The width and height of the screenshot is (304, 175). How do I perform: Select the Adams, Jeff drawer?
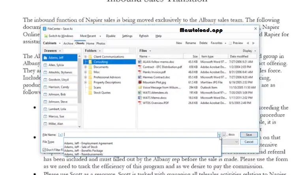(60, 58)
